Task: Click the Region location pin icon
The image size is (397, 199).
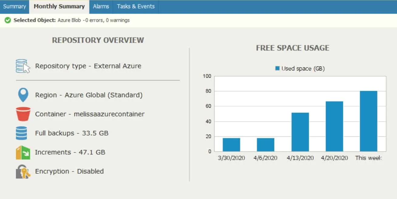Action: (x=23, y=95)
